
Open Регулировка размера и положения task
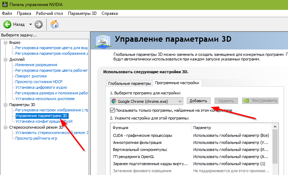[52, 93]
